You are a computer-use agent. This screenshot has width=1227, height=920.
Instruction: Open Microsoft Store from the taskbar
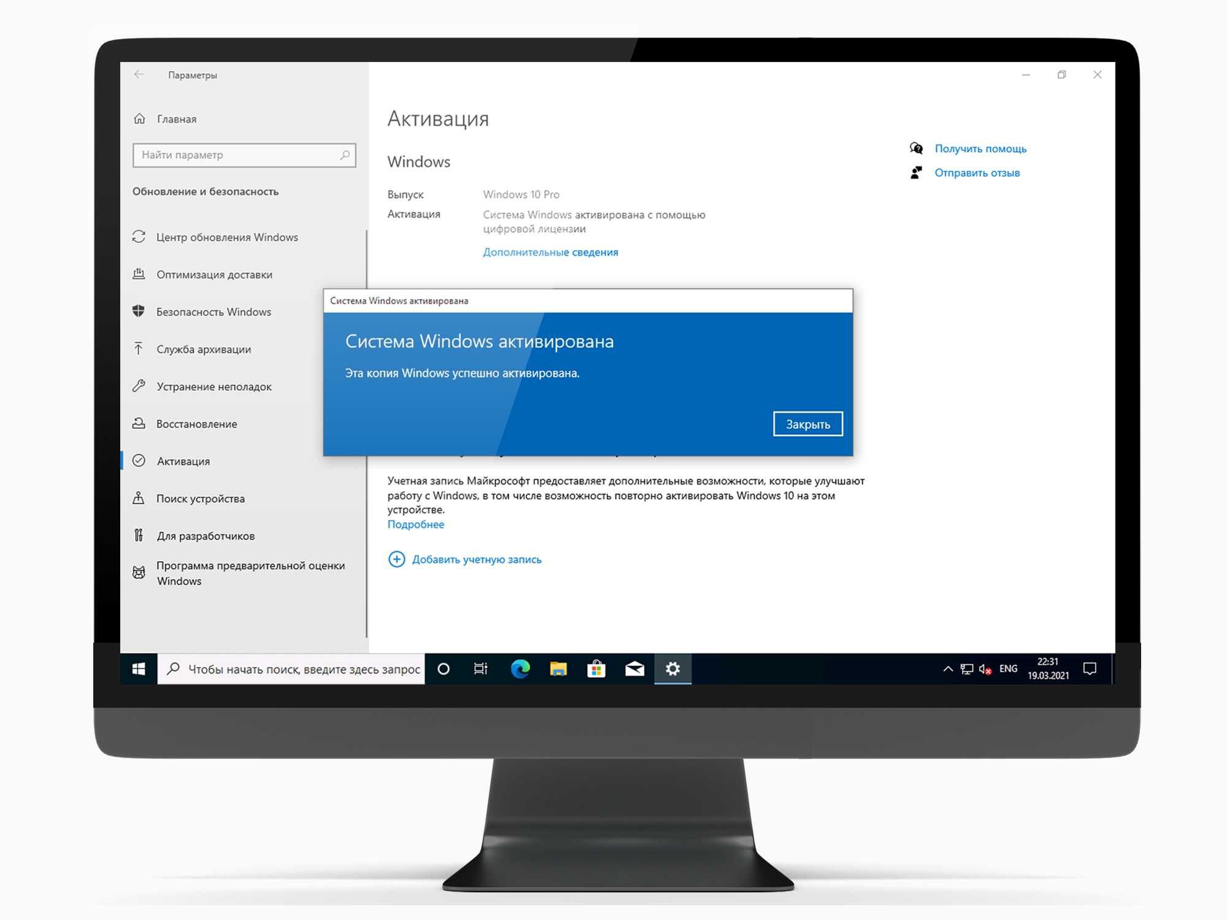tap(596, 669)
